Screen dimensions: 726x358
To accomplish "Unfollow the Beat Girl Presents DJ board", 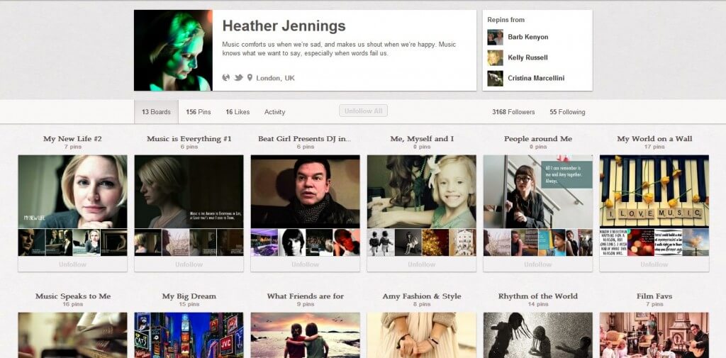I will tap(305, 264).
